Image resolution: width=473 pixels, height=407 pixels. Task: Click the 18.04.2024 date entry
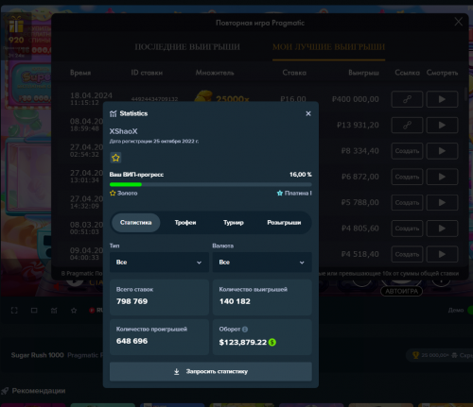91,95
